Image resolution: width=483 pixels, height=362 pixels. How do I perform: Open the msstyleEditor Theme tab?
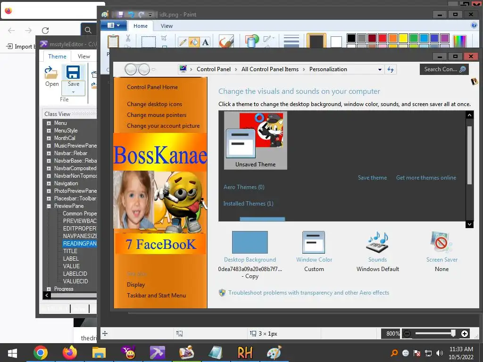[x=57, y=57]
